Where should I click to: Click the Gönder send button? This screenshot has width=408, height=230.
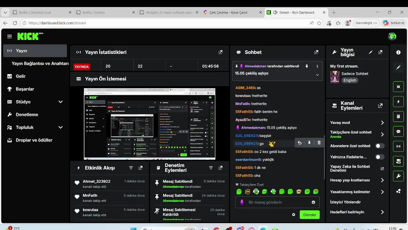pyautogui.click(x=310, y=215)
